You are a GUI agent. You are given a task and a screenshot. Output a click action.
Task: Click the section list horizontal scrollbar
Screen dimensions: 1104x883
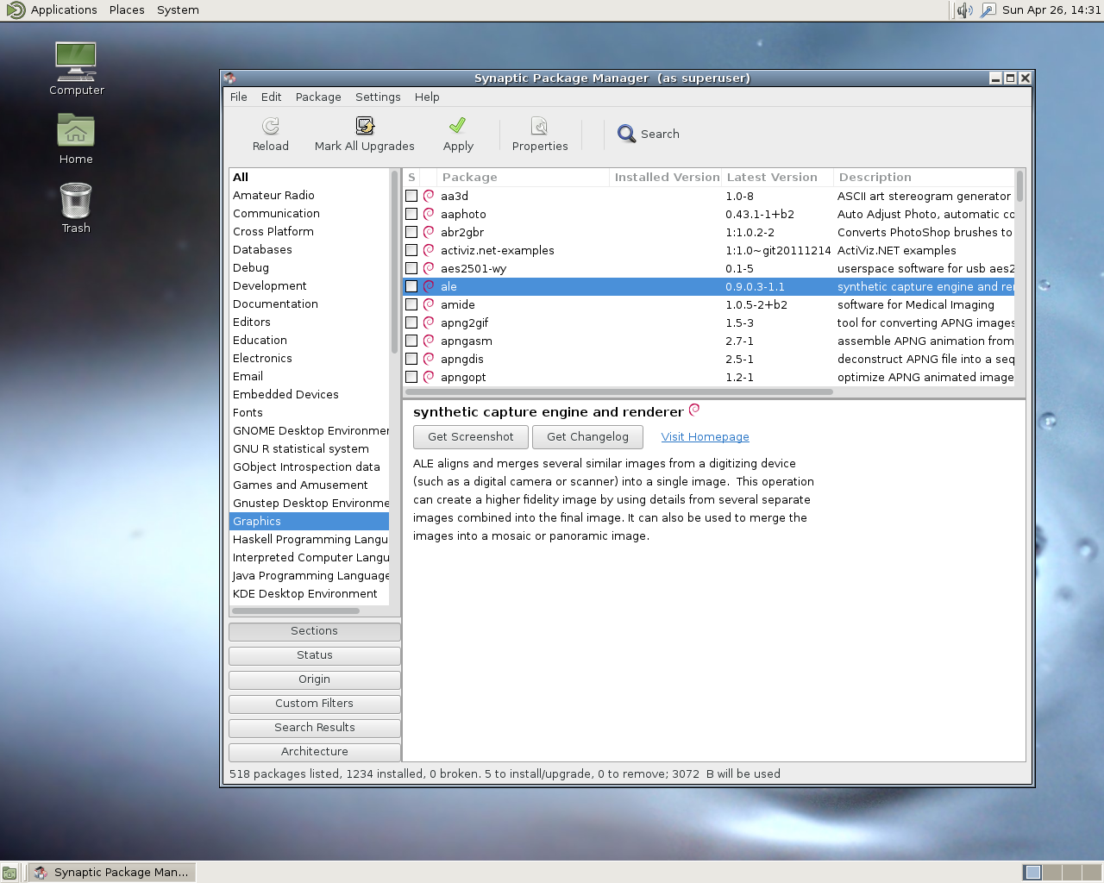click(296, 611)
